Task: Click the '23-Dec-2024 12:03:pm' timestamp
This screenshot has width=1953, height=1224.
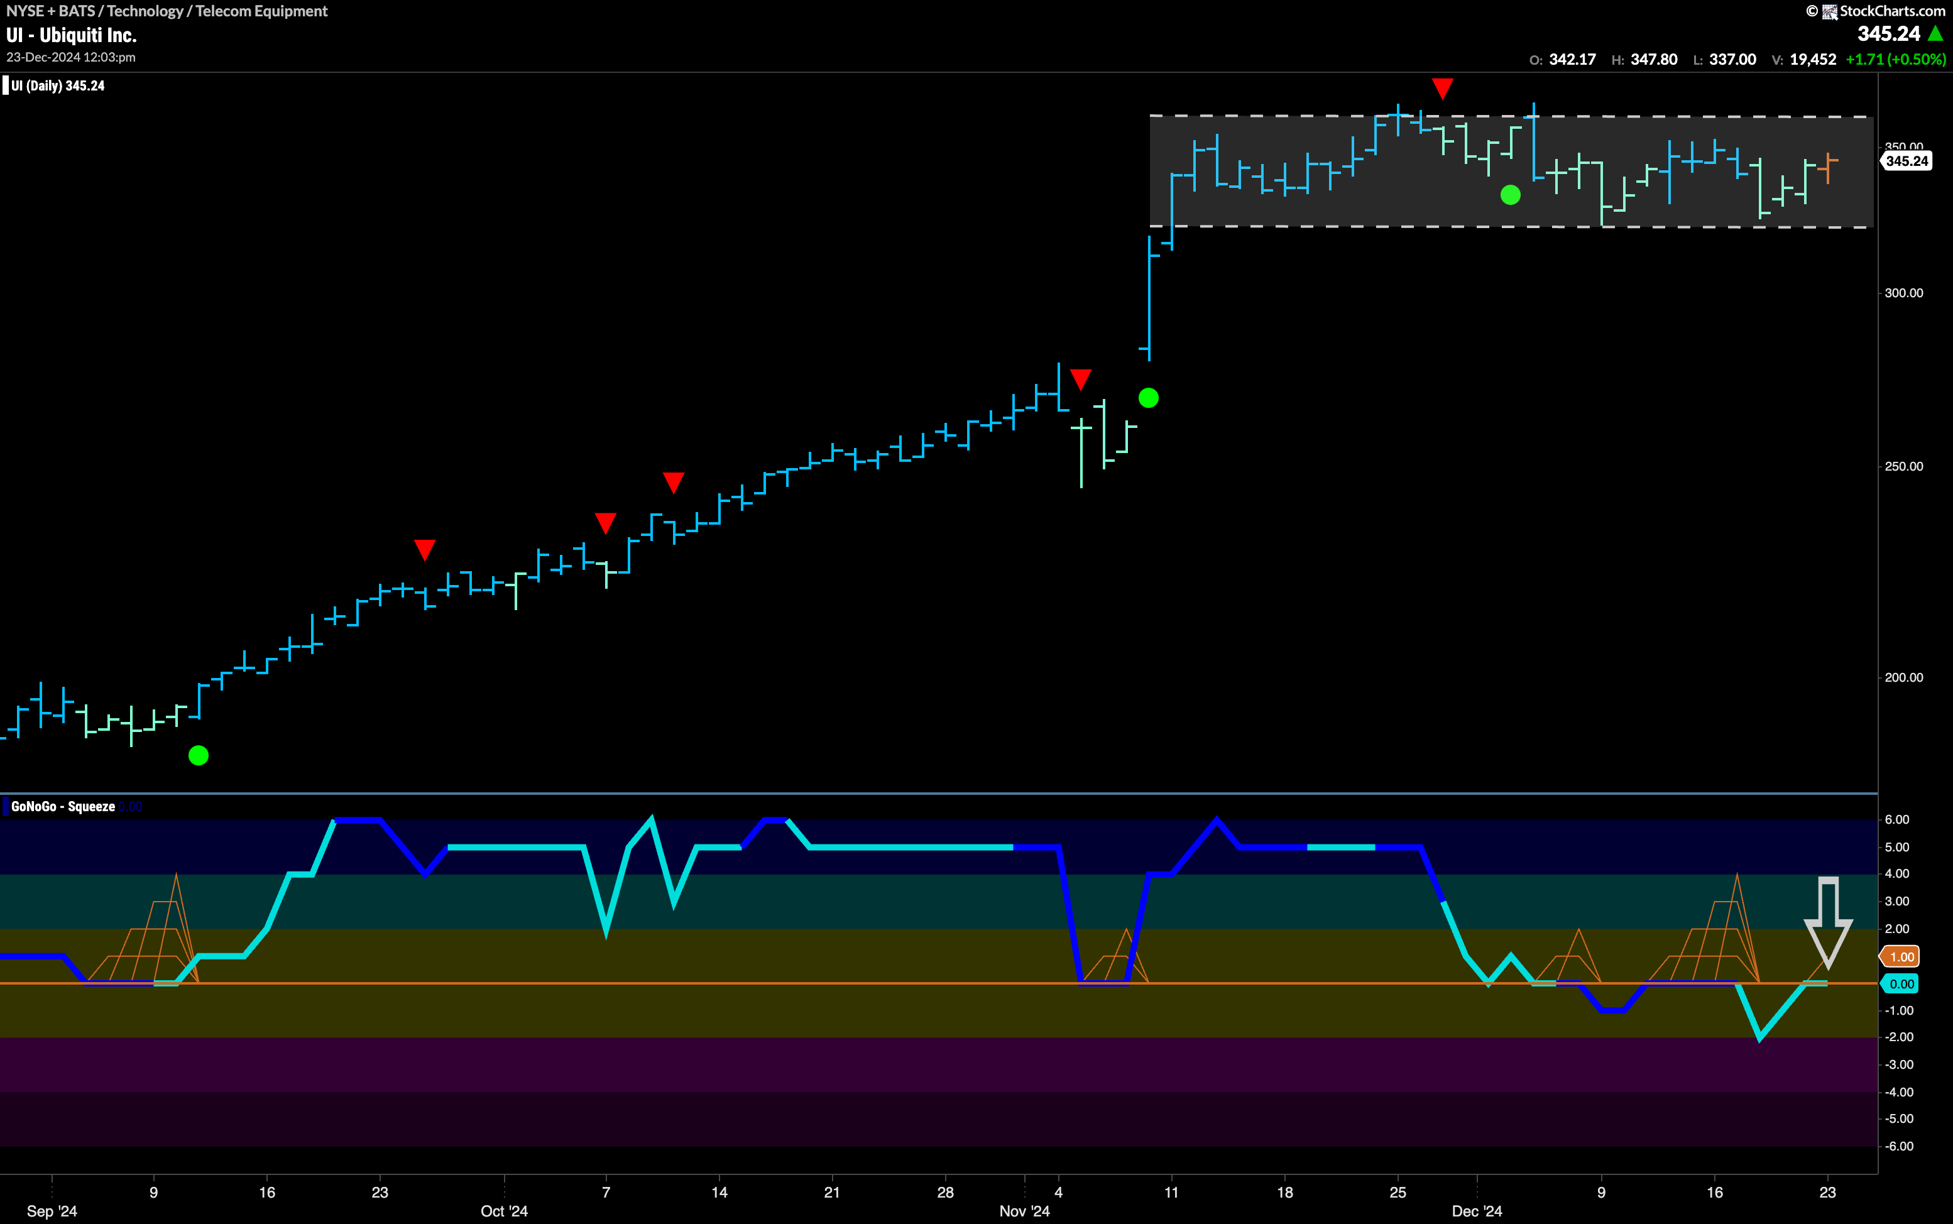Action: point(70,57)
